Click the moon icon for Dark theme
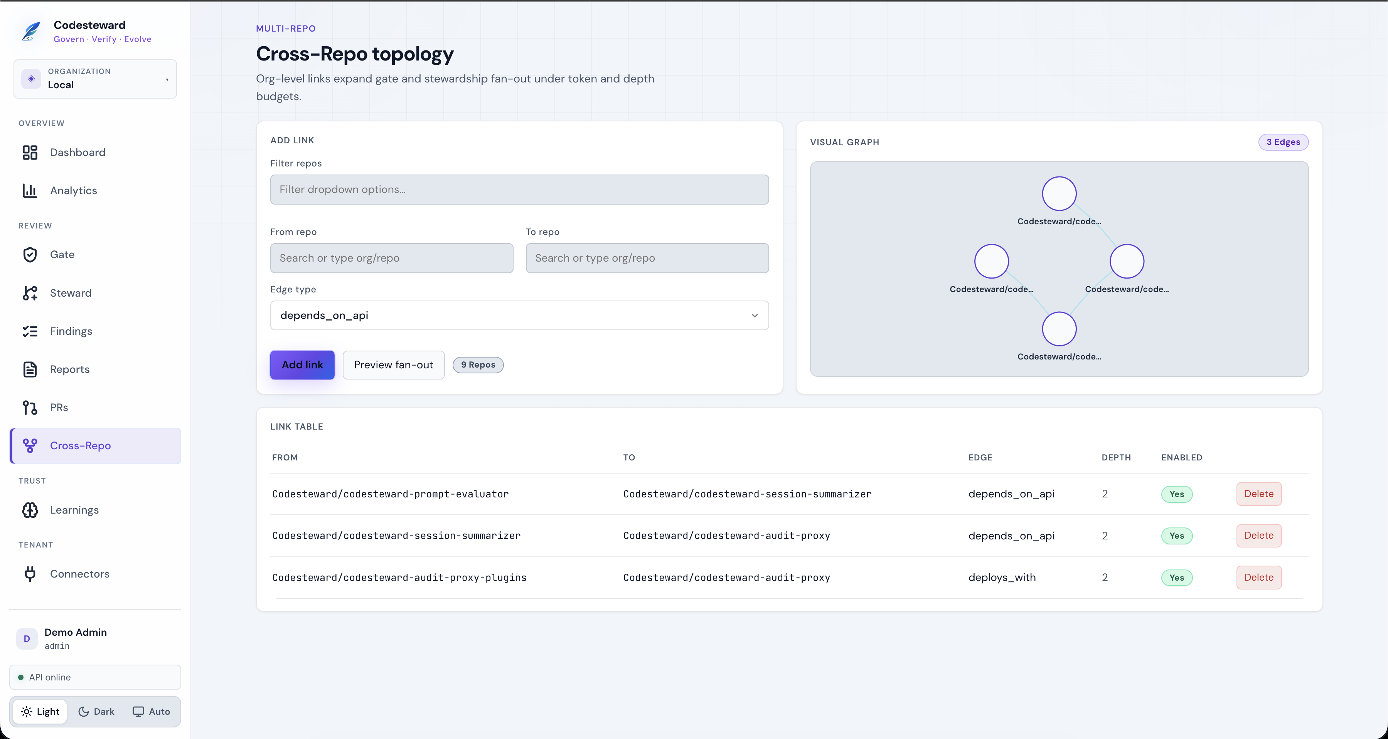Image resolution: width=1388 pixels, height=739 pixels. pos(84,712)
